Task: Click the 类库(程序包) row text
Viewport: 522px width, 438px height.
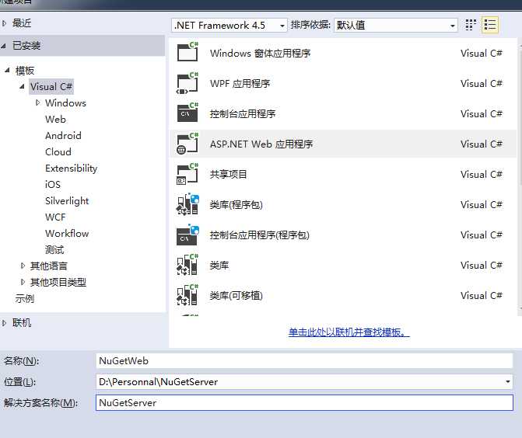Action: [236, 205]
